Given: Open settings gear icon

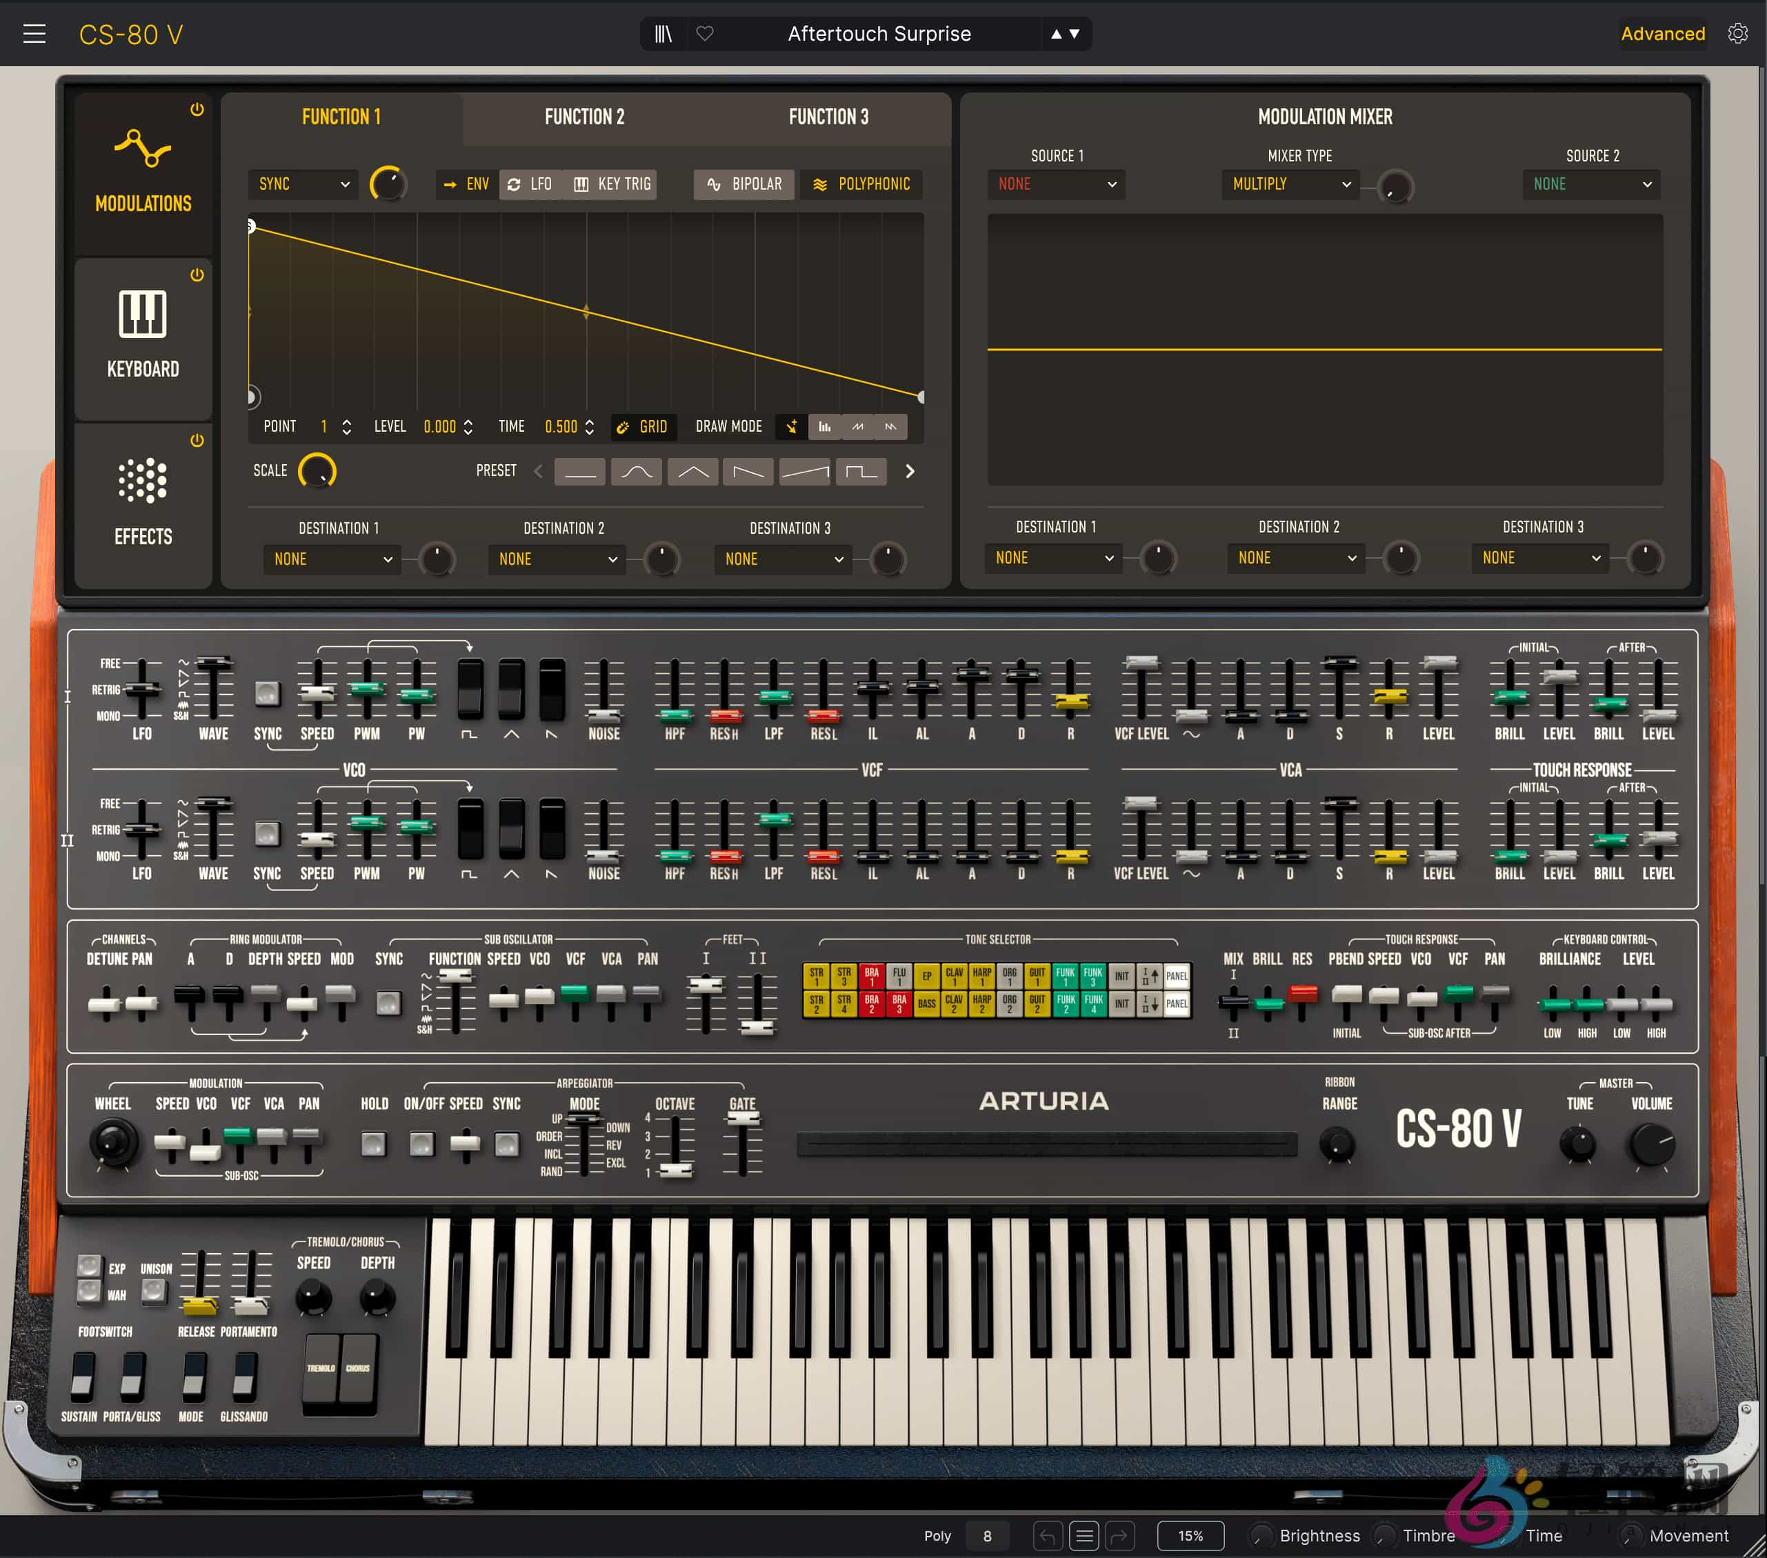Looking at the screenshot, I should click(1737, 34).
